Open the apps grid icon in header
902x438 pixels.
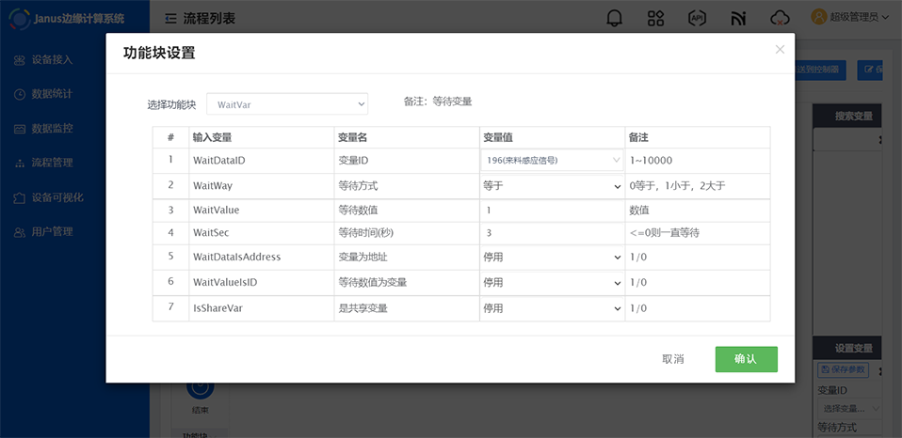(656, 19)
